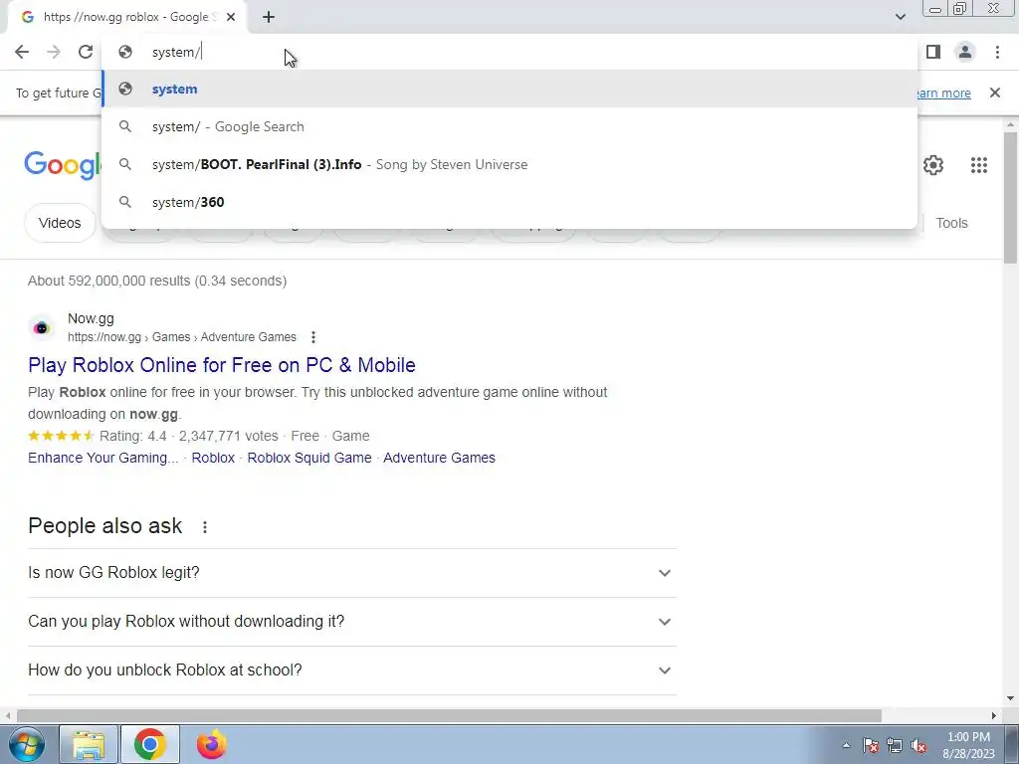The height and width of the screenshot is (764, 1019).
Task: Dismiss the info bar with its X
Action: (994, 93)
